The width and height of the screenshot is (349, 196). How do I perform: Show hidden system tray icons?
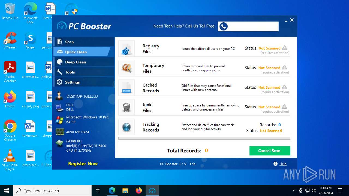(294, 191)
